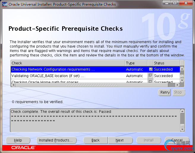
Task: Click details box scroll up arrow
Action: pos(182,111)
